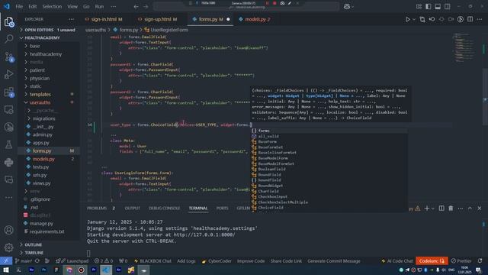Expand the patient folder
Viewport: 488px width, 275px height.
[x=37, y=70]
